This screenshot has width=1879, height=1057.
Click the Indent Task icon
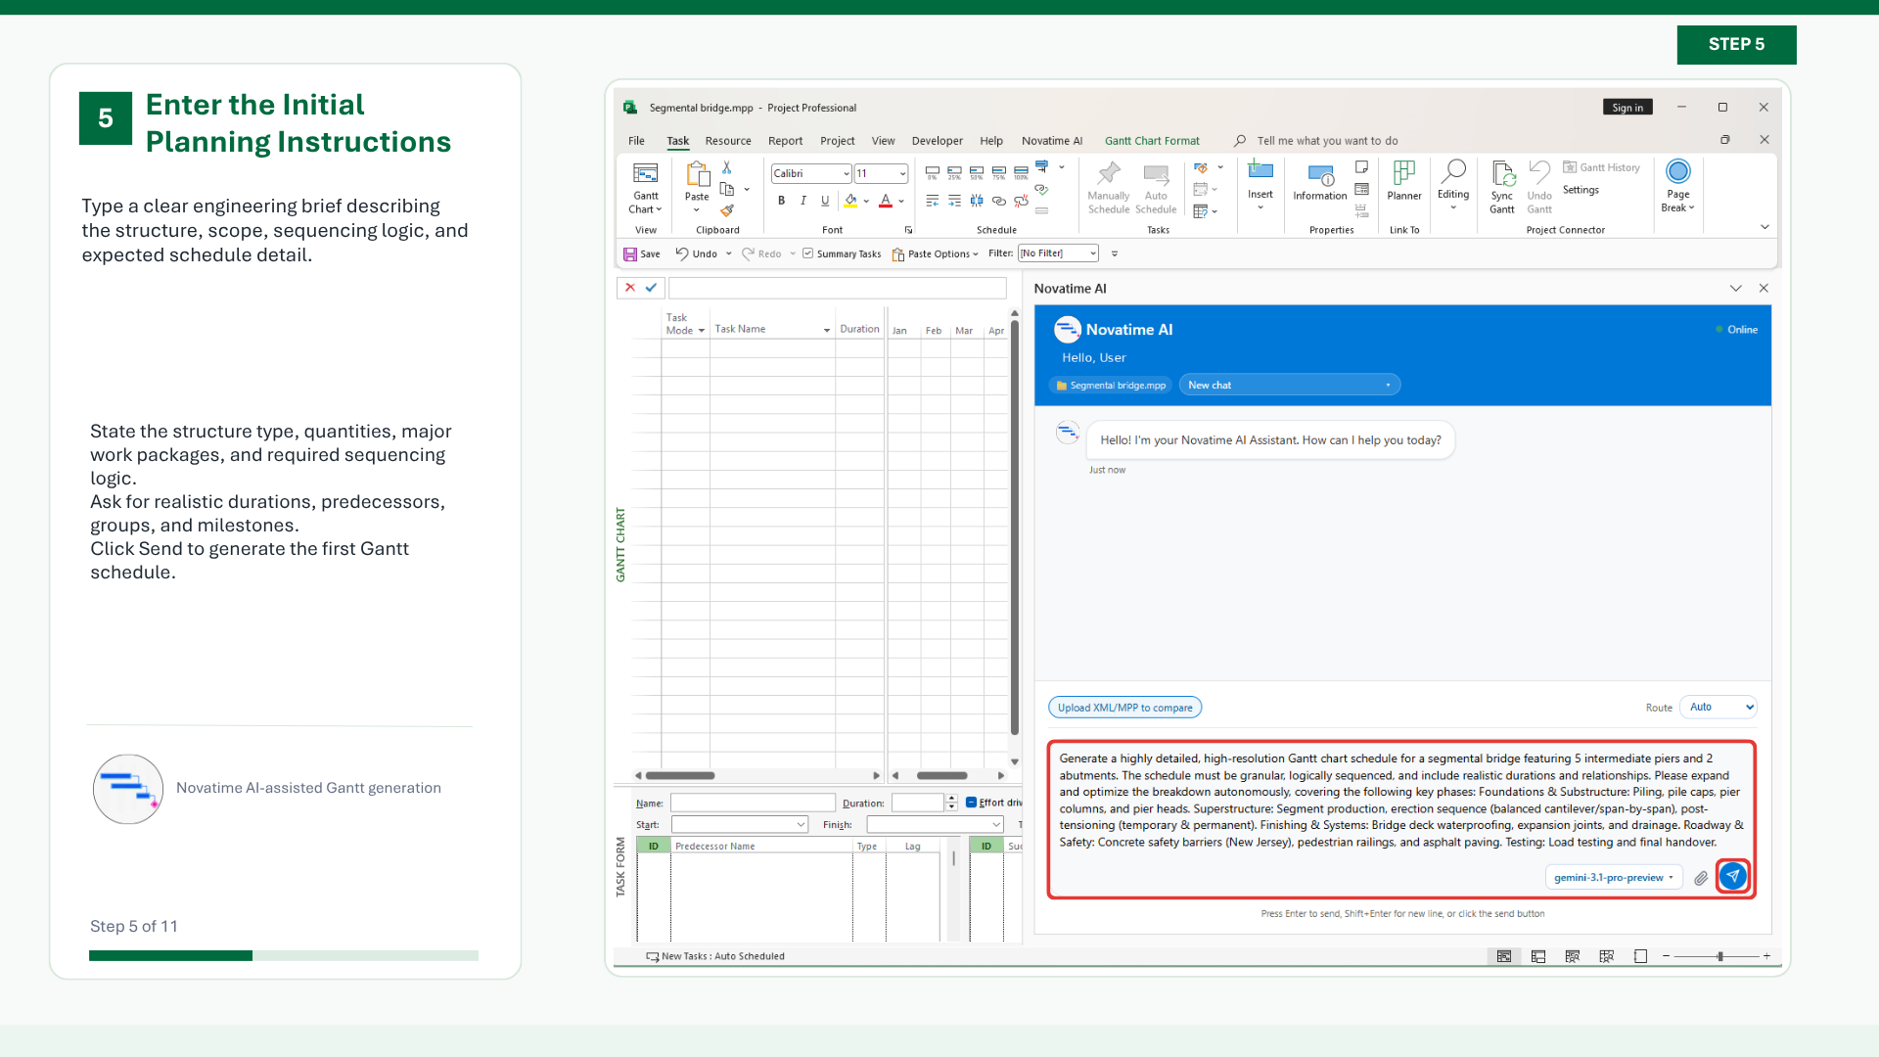(x=954, y=201)
